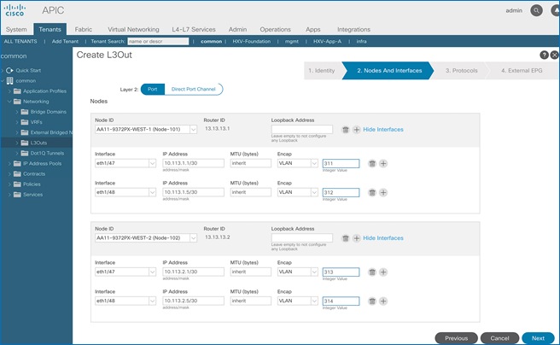Open the Operations tab
This screenshot has width=560, height=345.
276,29
